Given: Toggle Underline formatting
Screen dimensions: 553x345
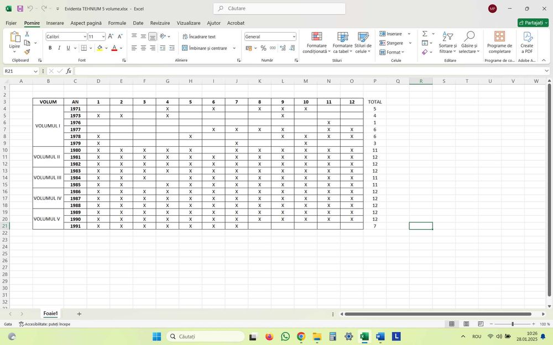Looking at the screenshot, I should point(68,48).
